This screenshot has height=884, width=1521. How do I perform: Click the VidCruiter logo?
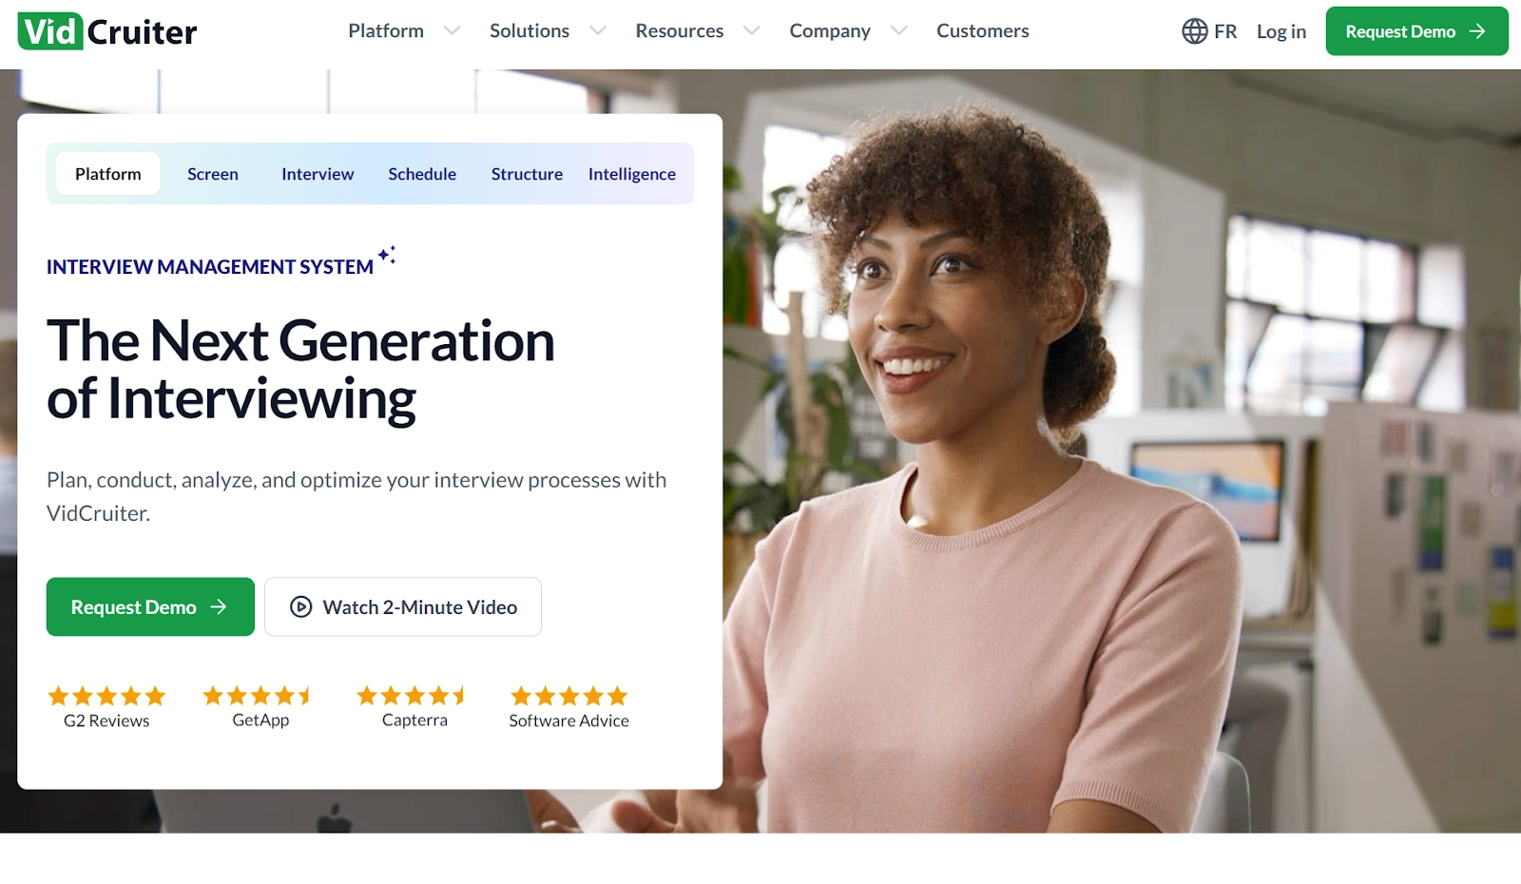107,31
